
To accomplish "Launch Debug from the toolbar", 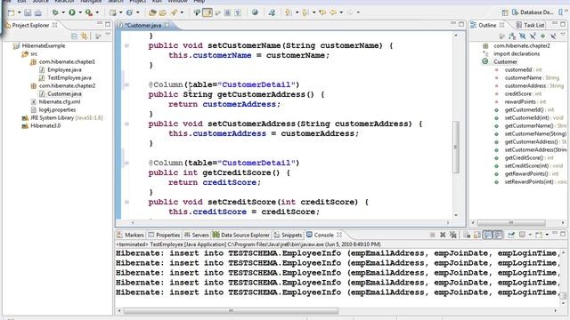I will click(55, 12).
